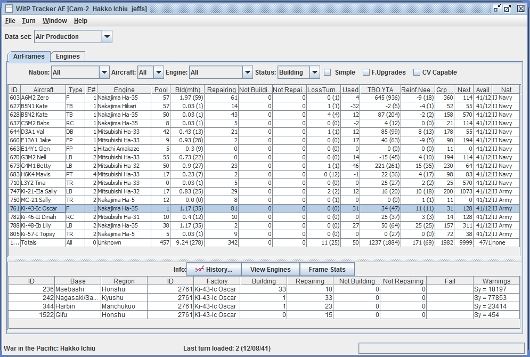Select the A6M2 Zero aircraft row

(x=37, y=98)
